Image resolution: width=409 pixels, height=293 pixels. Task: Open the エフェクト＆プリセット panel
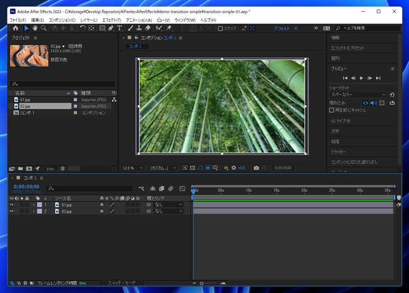[x=348, y=48]
